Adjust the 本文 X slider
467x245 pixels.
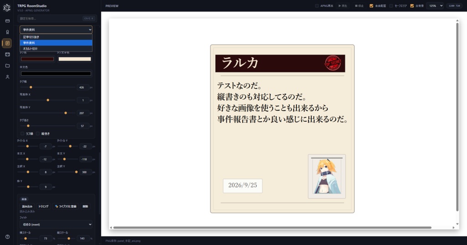pyautogui.click(x=27, y=159)
